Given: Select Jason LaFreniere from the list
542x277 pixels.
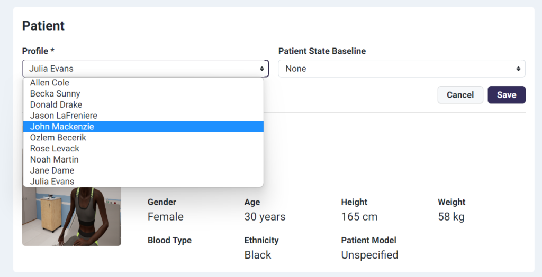Looking at the screenshot, I should (x=64, y=116).
